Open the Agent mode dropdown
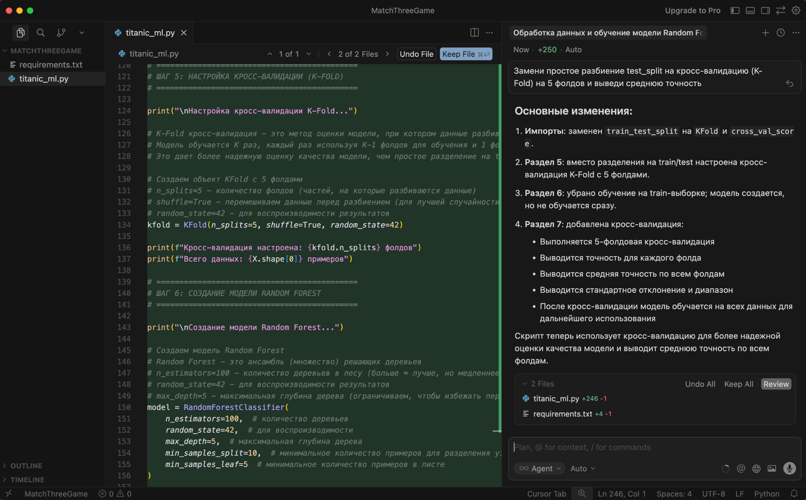 click(539, 468)
